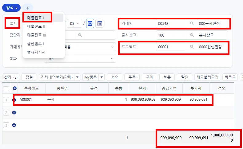Screen dimensions: 243x149
Task: Open the calendar date picker icon
Action: click(x=99, y=24)
